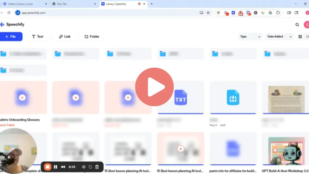Image resolution: width=309 pixels, height=174 pixels.
Task: Open the Link import option
Action: click(64, 36)
